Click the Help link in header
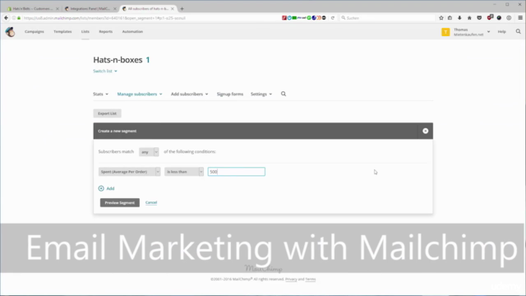This screenshot has width=526, height=296. pyautogui.click(x=502, y=31)
